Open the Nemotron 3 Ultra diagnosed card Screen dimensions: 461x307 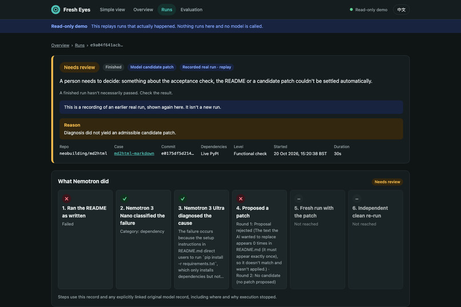point(201,240)
